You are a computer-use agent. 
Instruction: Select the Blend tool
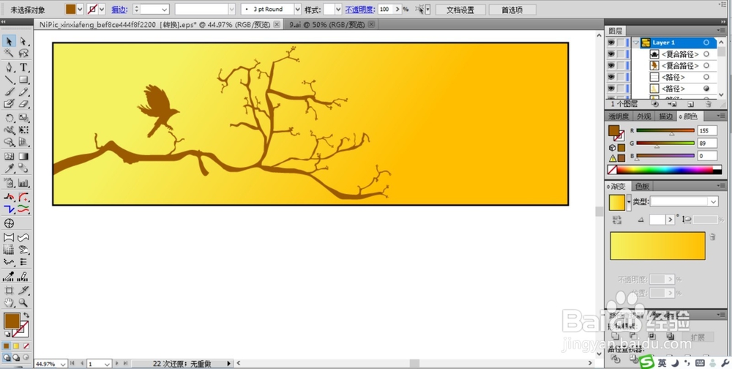tap(23, 168)
